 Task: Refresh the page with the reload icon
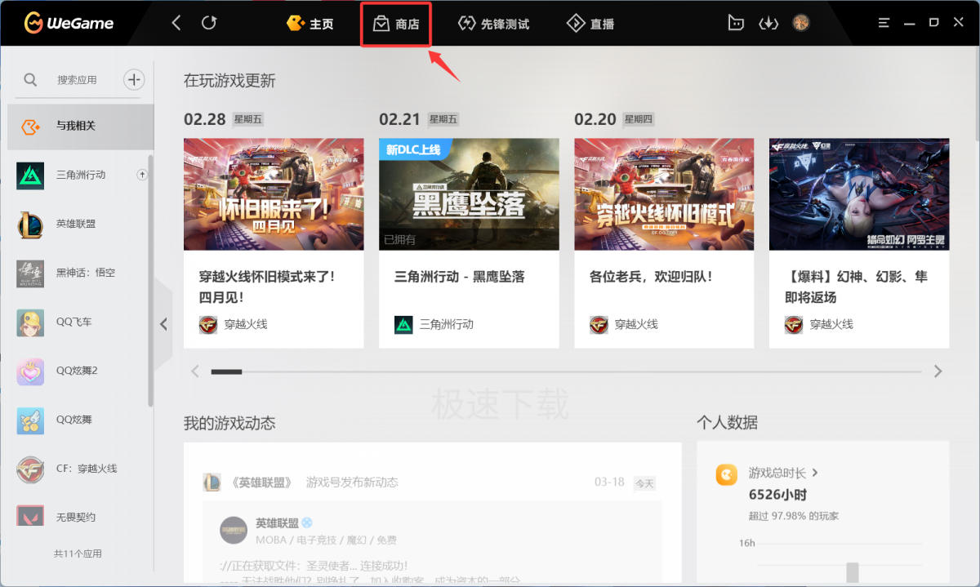[x=209, y=23]
